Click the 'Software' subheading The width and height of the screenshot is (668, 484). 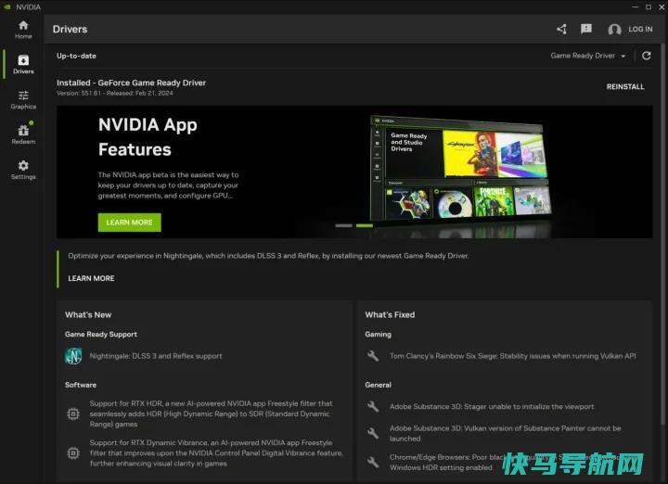[x=81, y=385]
